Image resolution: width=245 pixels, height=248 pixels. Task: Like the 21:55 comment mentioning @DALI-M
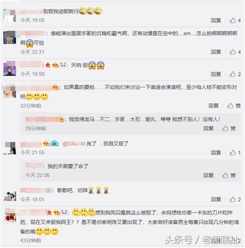[235, 153]
